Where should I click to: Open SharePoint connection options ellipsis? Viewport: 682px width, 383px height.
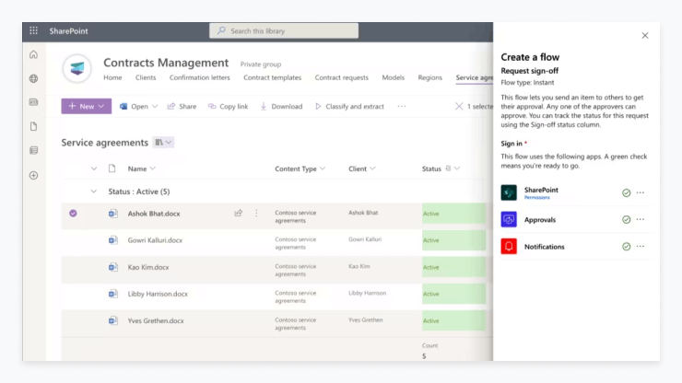click(x=641, y=192)
